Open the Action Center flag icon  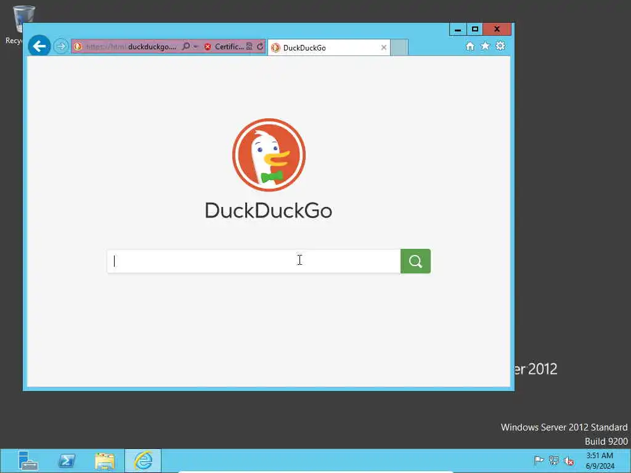(539, 461)
